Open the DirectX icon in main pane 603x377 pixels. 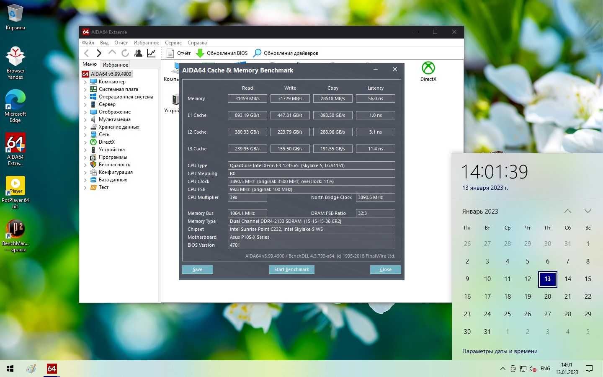pos(428,71)
